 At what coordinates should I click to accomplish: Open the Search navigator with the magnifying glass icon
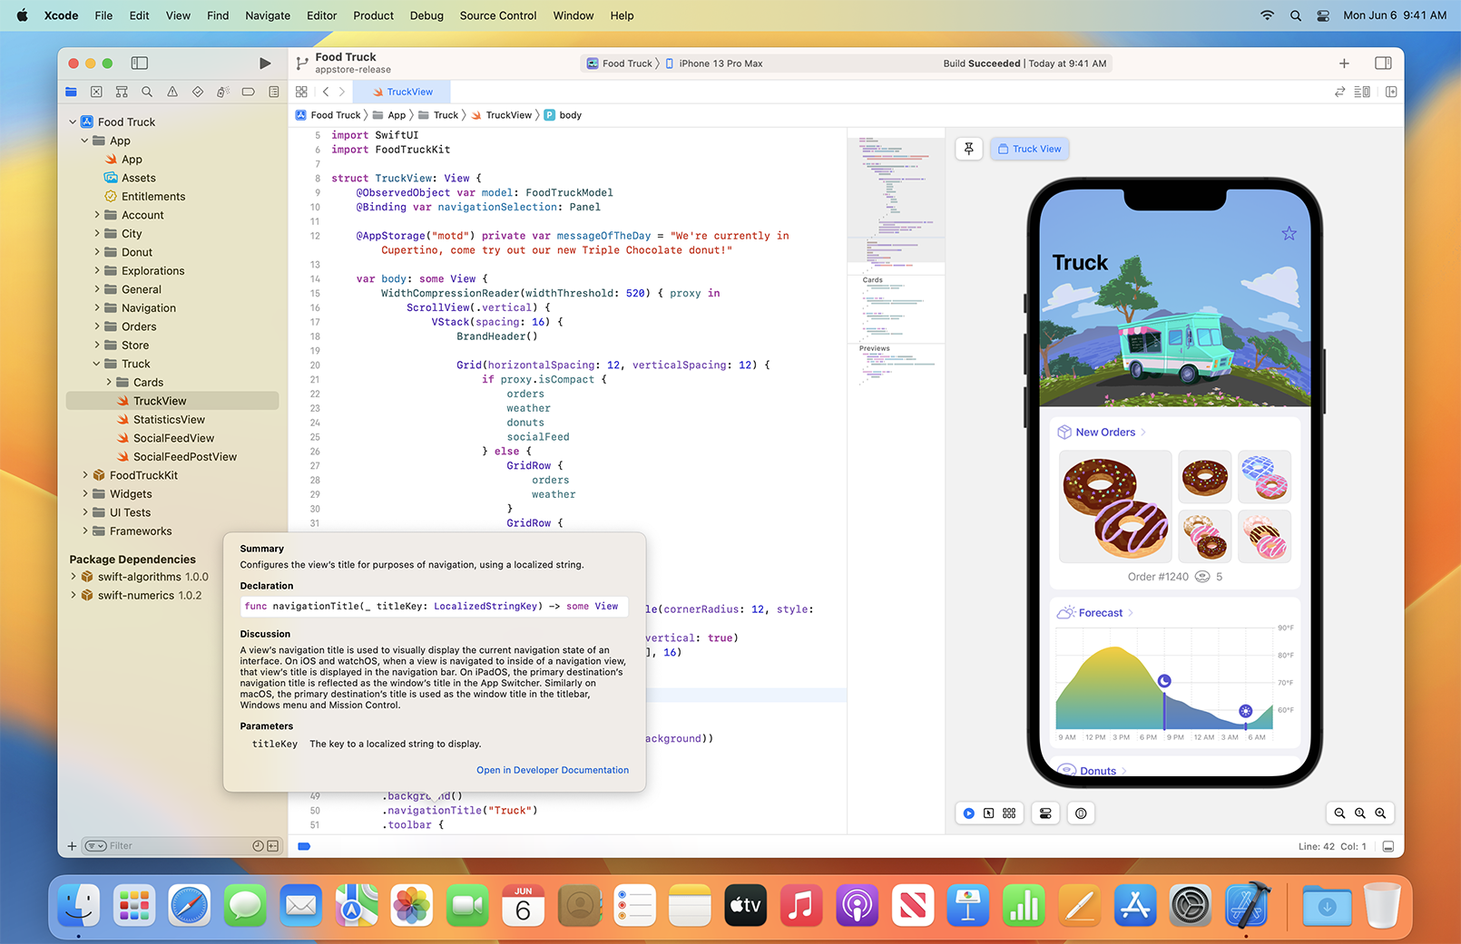pyautogui.click(x=146, y=92)
